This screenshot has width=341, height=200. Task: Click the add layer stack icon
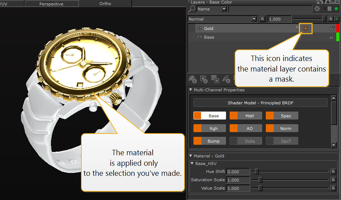click(215, 78)
